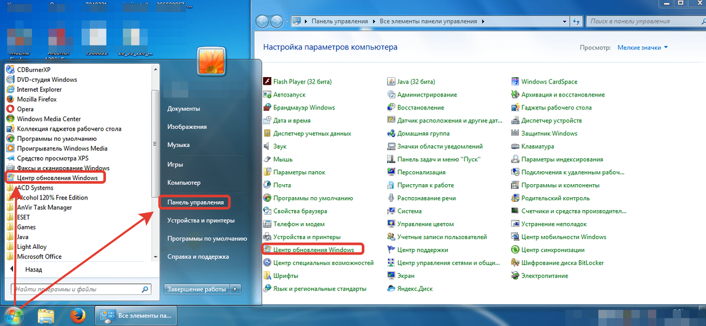Open Диспетчер устройств item

(547, 121)
